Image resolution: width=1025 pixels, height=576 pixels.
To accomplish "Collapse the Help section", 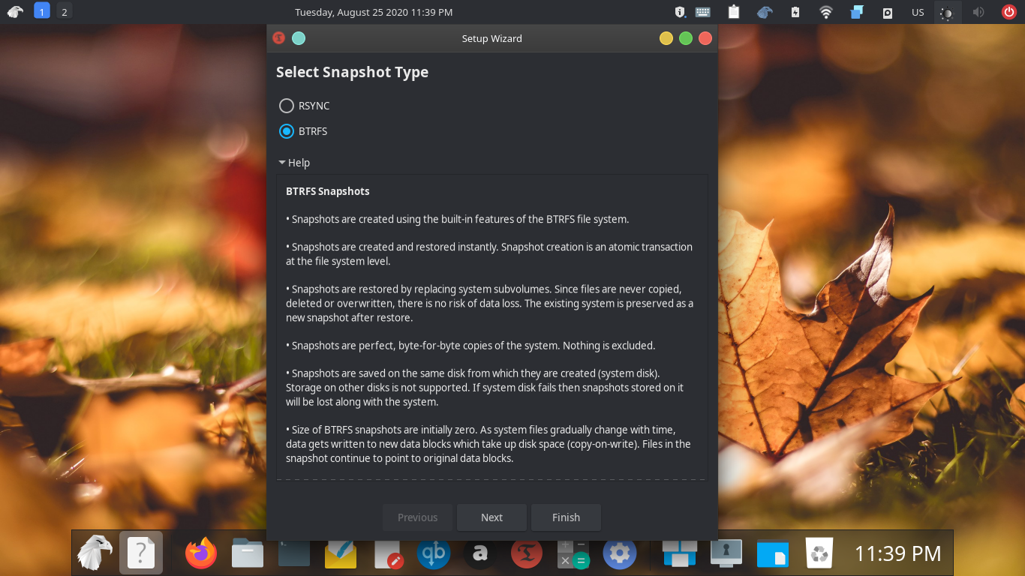I will pyautogui.click(x=293, y=163).
